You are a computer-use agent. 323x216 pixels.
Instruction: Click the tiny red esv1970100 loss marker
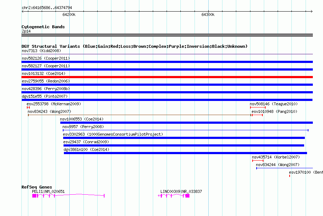tap(290, 176)
